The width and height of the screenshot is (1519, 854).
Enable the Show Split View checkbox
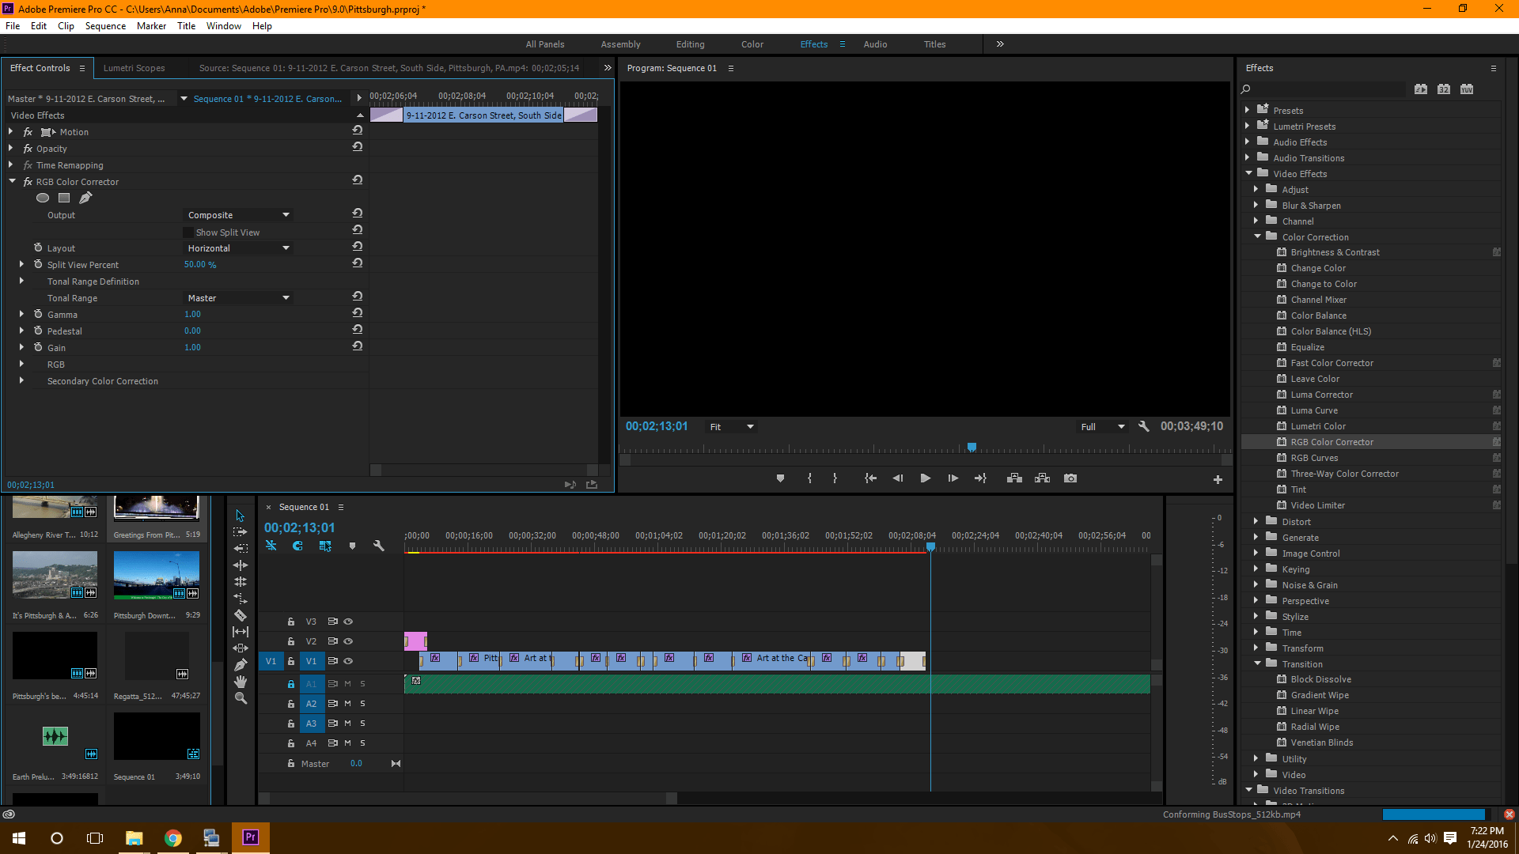pos(188,232)
